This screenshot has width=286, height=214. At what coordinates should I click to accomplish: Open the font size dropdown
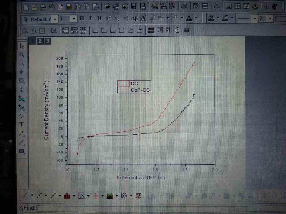(x=74, y=19)
